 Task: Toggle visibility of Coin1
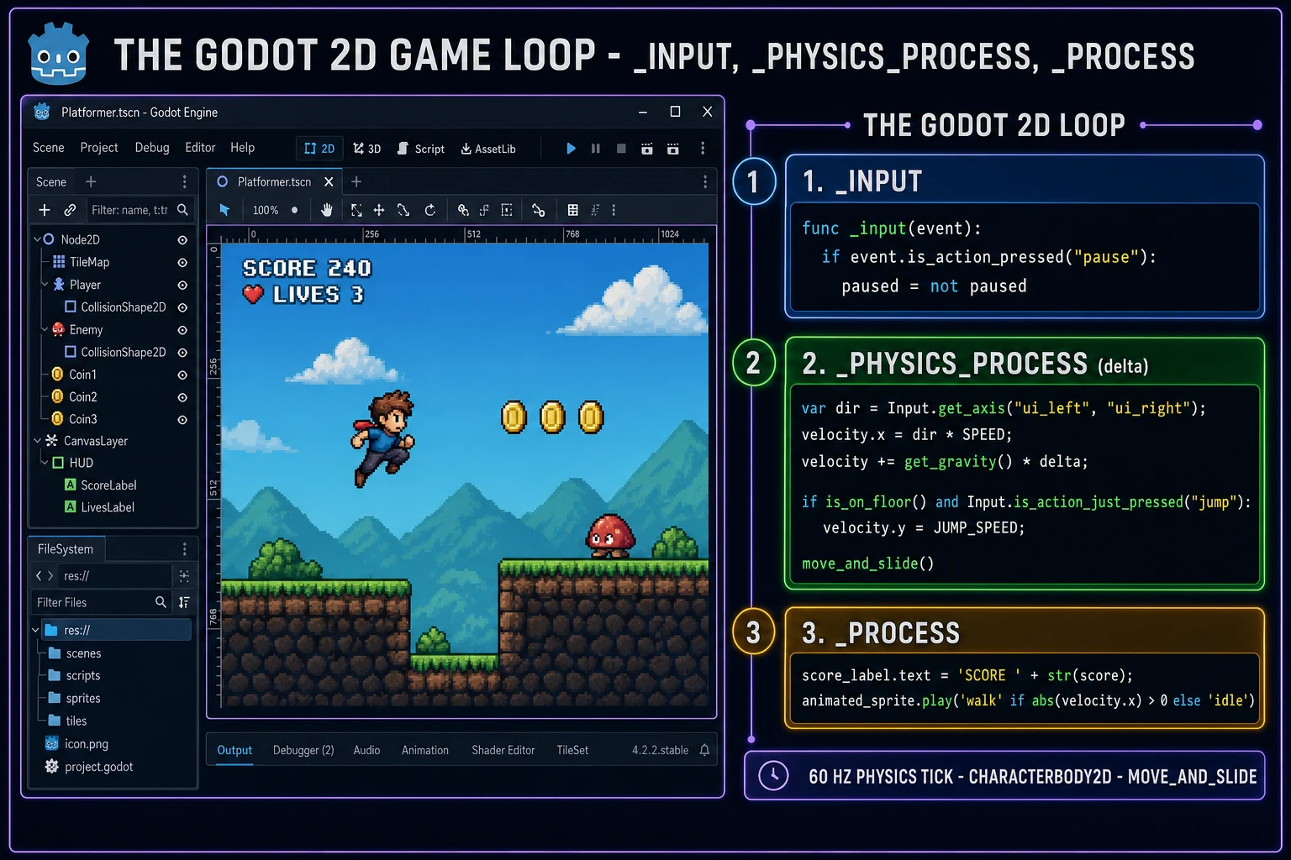pyautogui.click(x=182, y=375)
